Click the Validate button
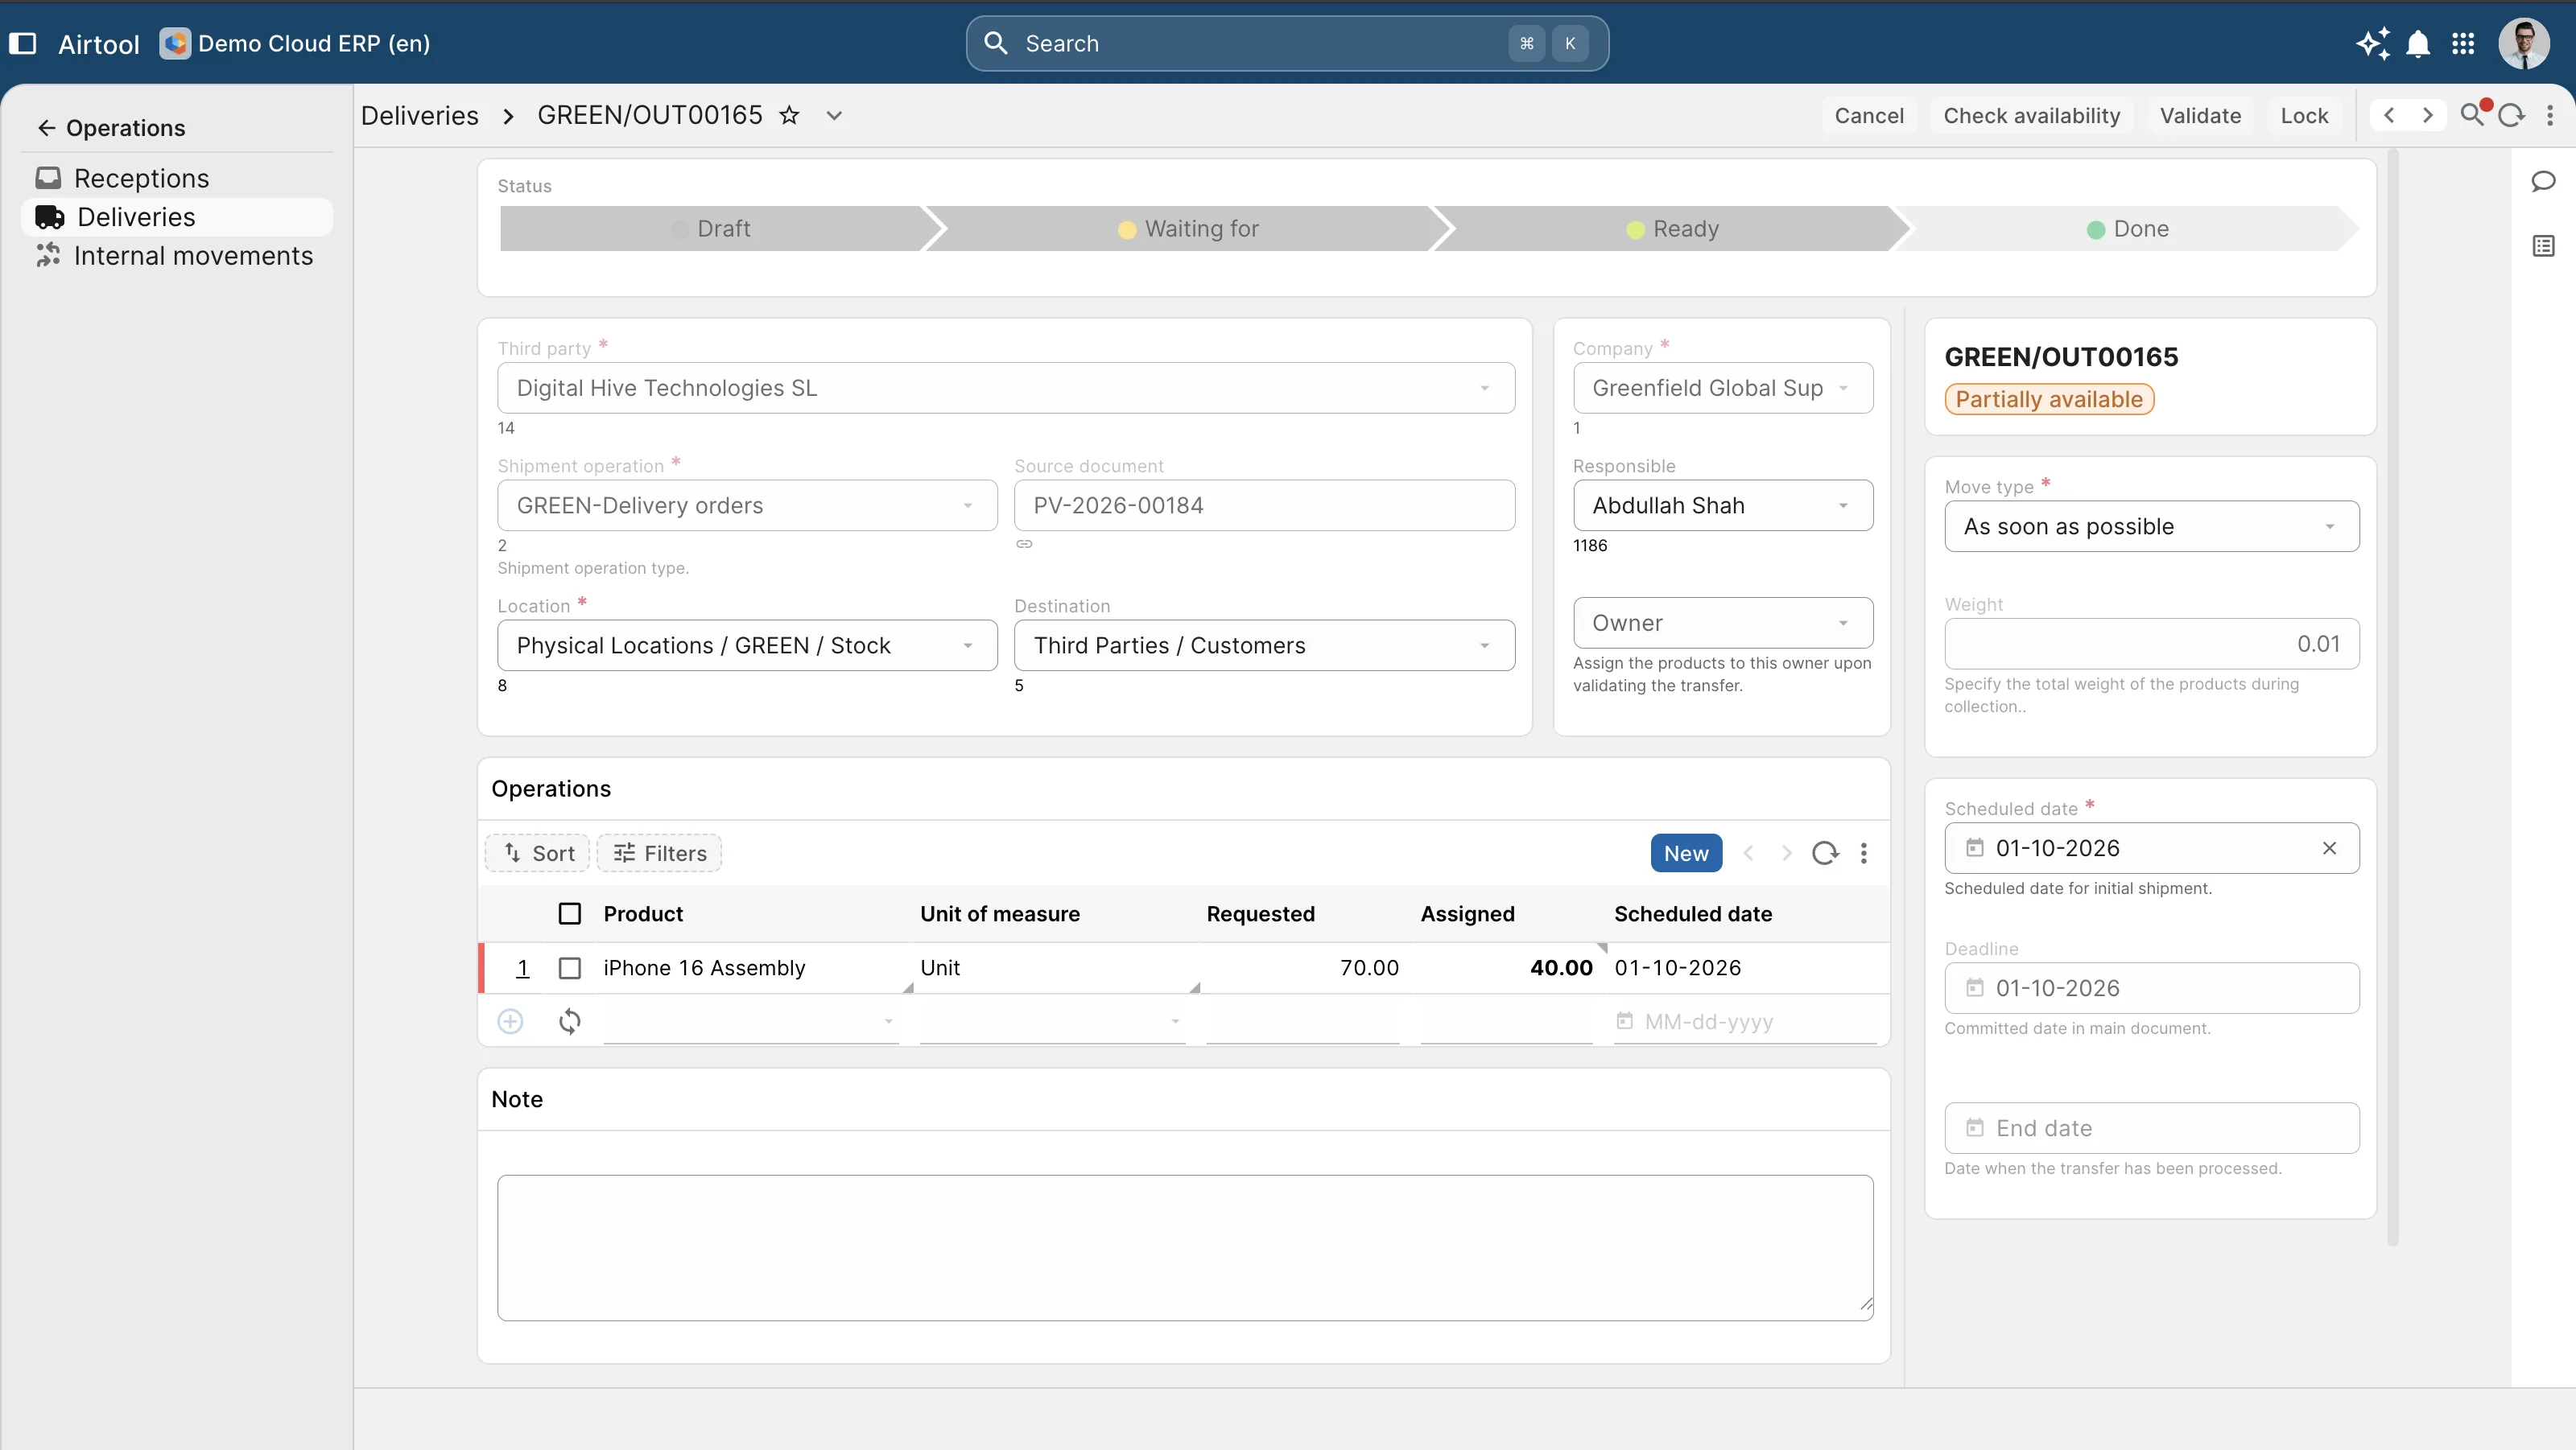This screenshot has height=1450, width=2576. [2200, 115]
